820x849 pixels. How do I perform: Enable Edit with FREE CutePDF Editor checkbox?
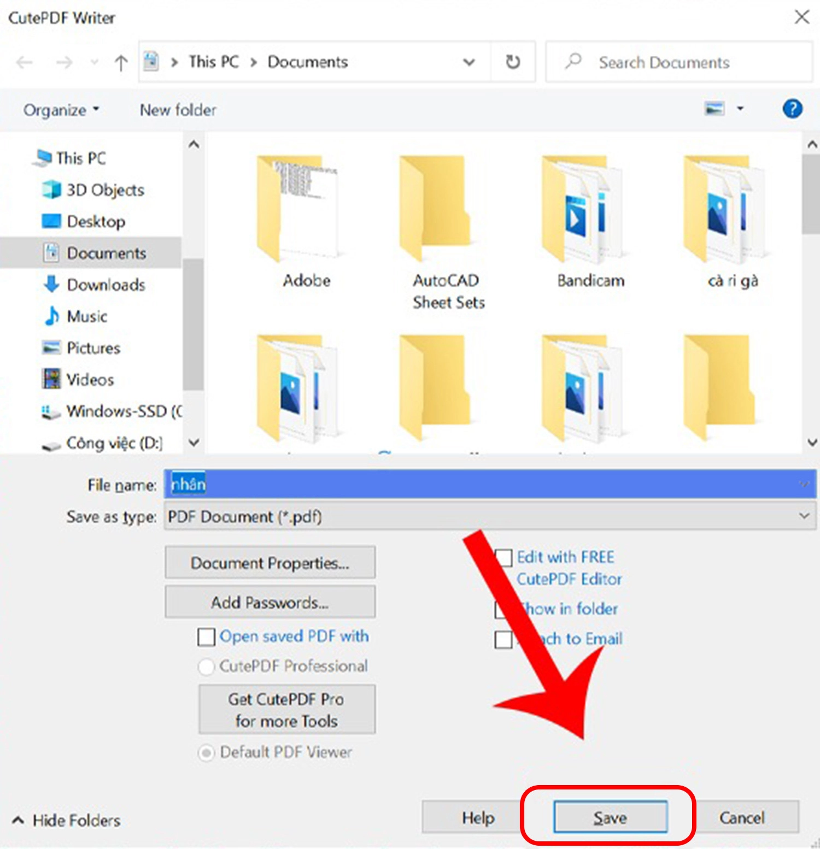click(503, 558)
